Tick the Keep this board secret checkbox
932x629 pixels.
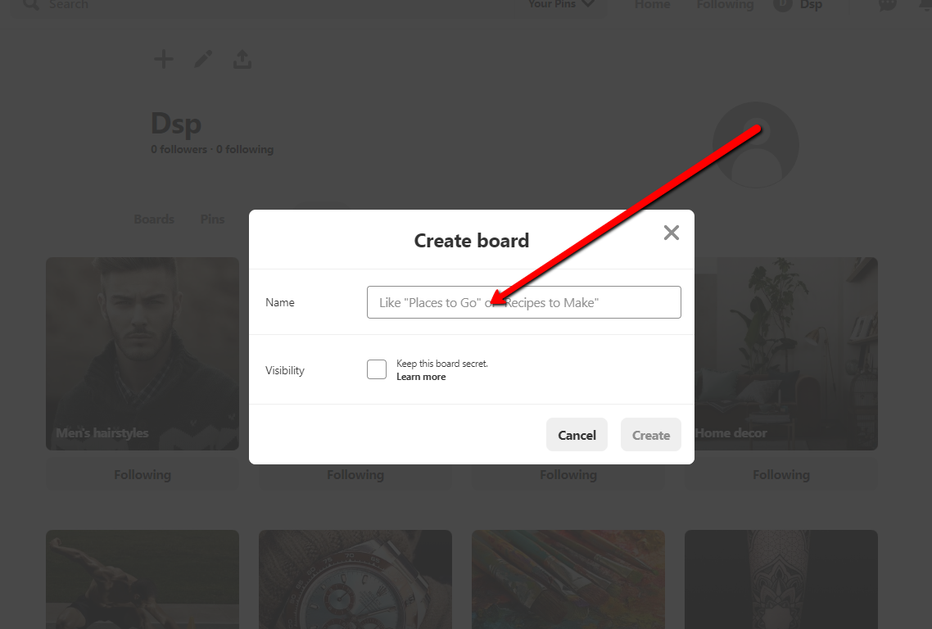click(377, 369)
